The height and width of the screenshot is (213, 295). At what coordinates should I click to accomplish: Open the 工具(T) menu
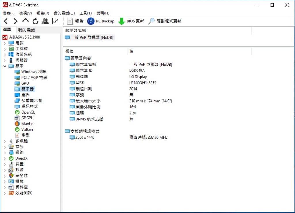tap(85, 13)
